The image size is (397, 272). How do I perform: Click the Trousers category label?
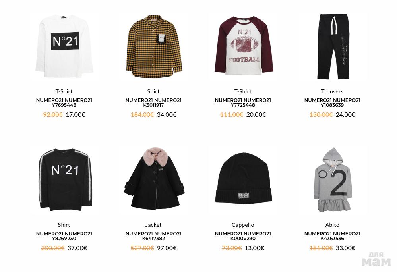click(332, 91)
